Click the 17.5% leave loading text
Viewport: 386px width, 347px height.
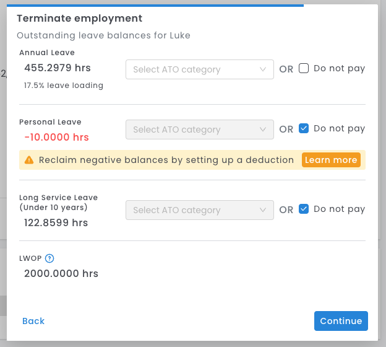64,85
